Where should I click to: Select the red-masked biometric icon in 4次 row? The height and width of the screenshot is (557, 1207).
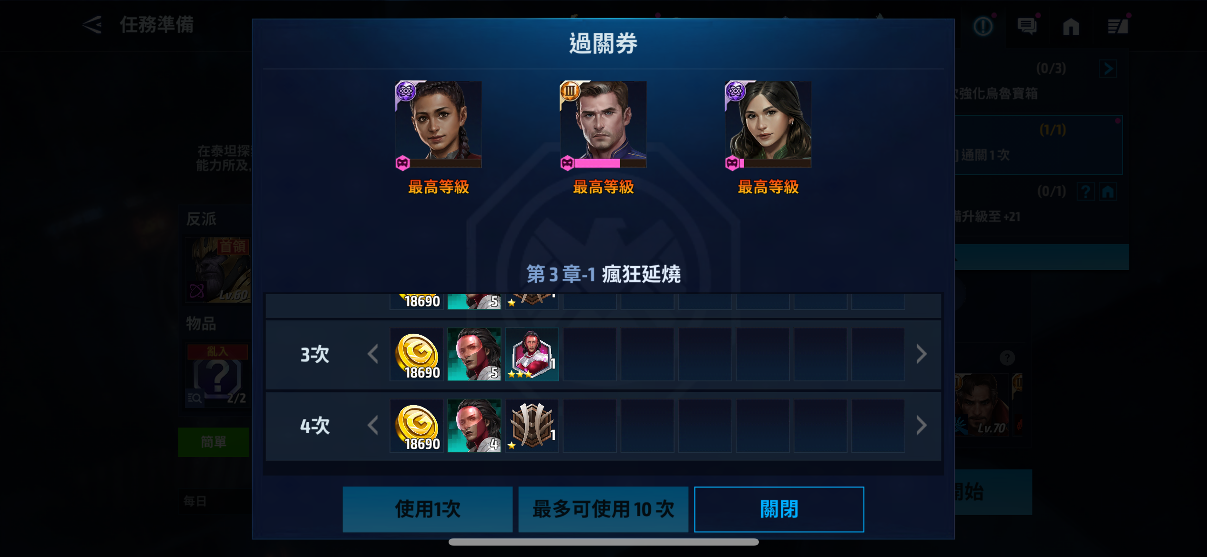[474, 426]
